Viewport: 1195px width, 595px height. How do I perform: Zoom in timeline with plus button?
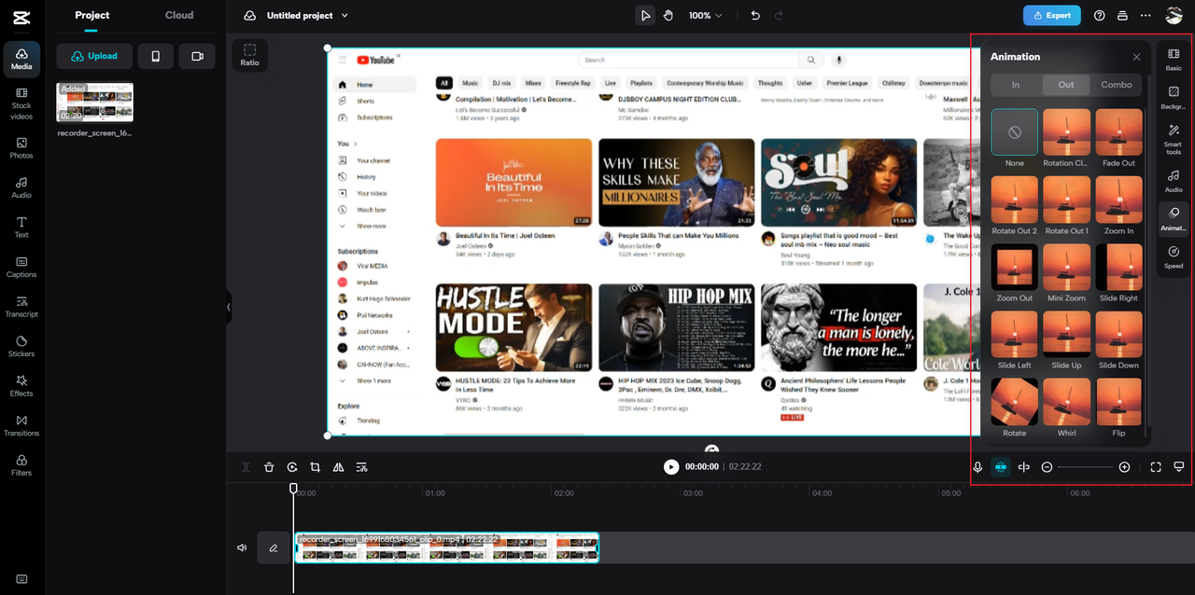(1124, 467)
